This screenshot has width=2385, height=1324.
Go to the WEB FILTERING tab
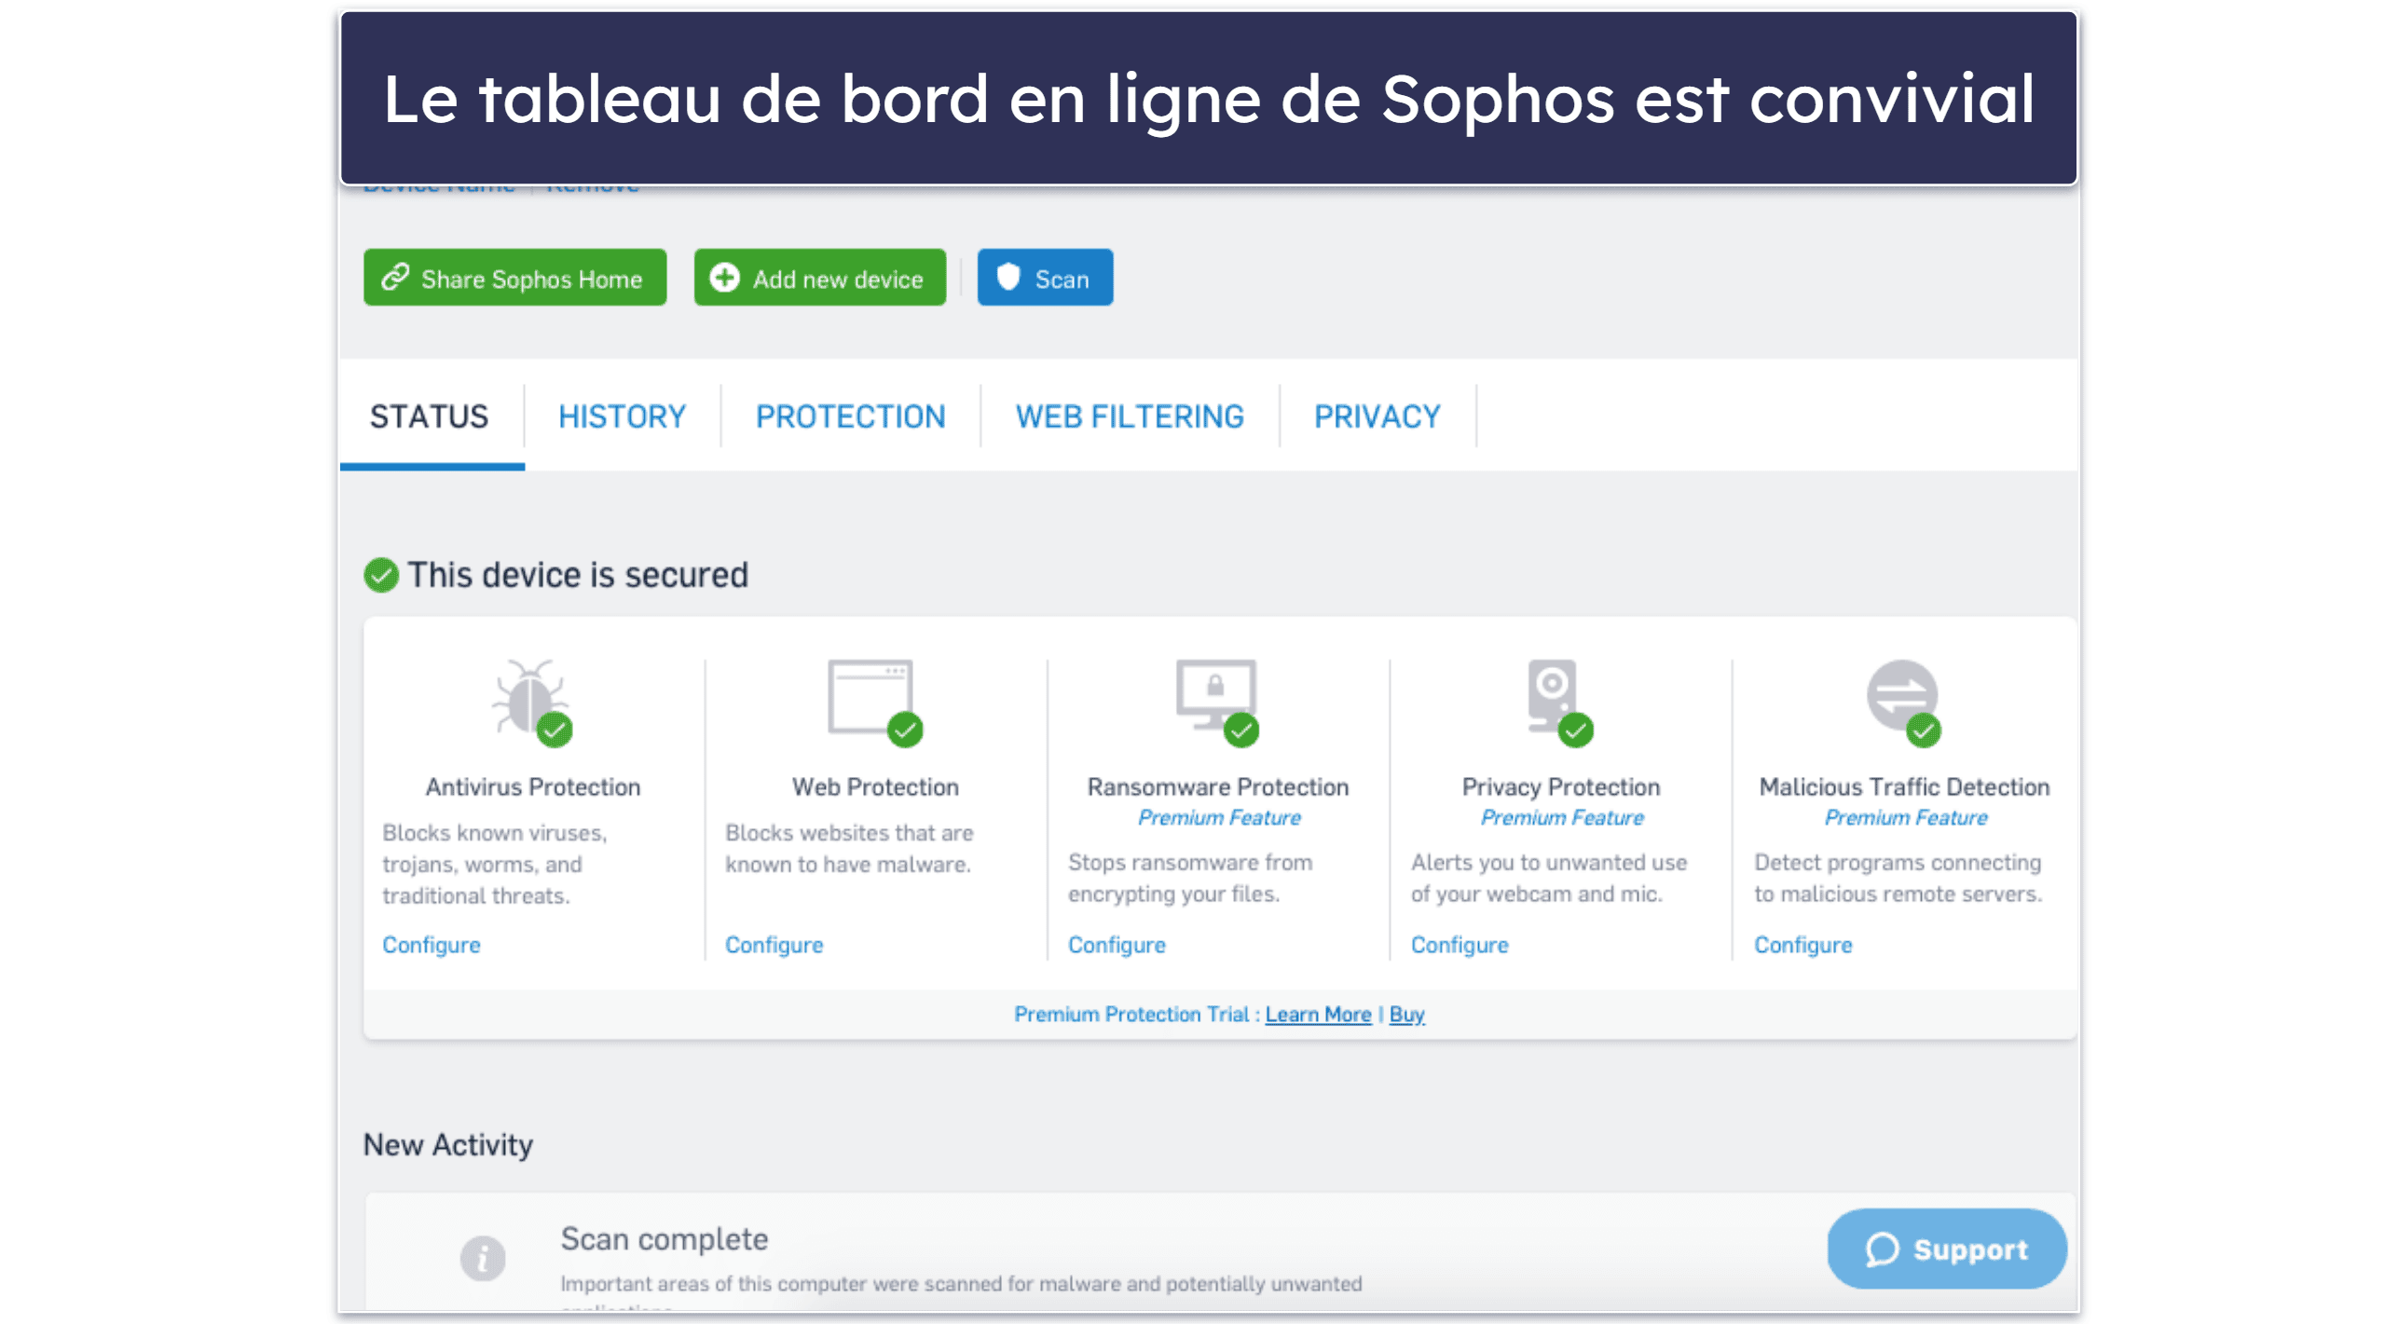pyautogui.click(x=1129, y=416)
